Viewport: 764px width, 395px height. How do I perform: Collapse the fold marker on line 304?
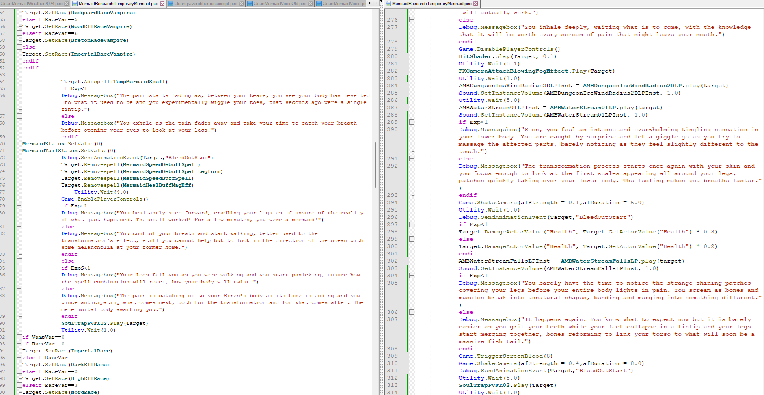pyautogui.click(x=412, y=276)
